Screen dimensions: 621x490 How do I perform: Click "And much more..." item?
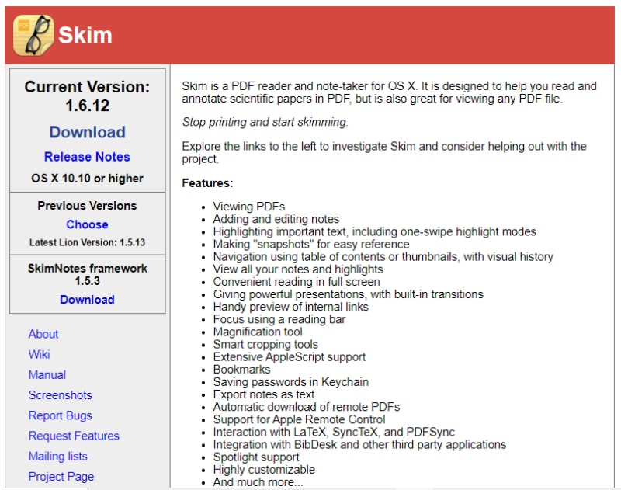click(258, 482)
